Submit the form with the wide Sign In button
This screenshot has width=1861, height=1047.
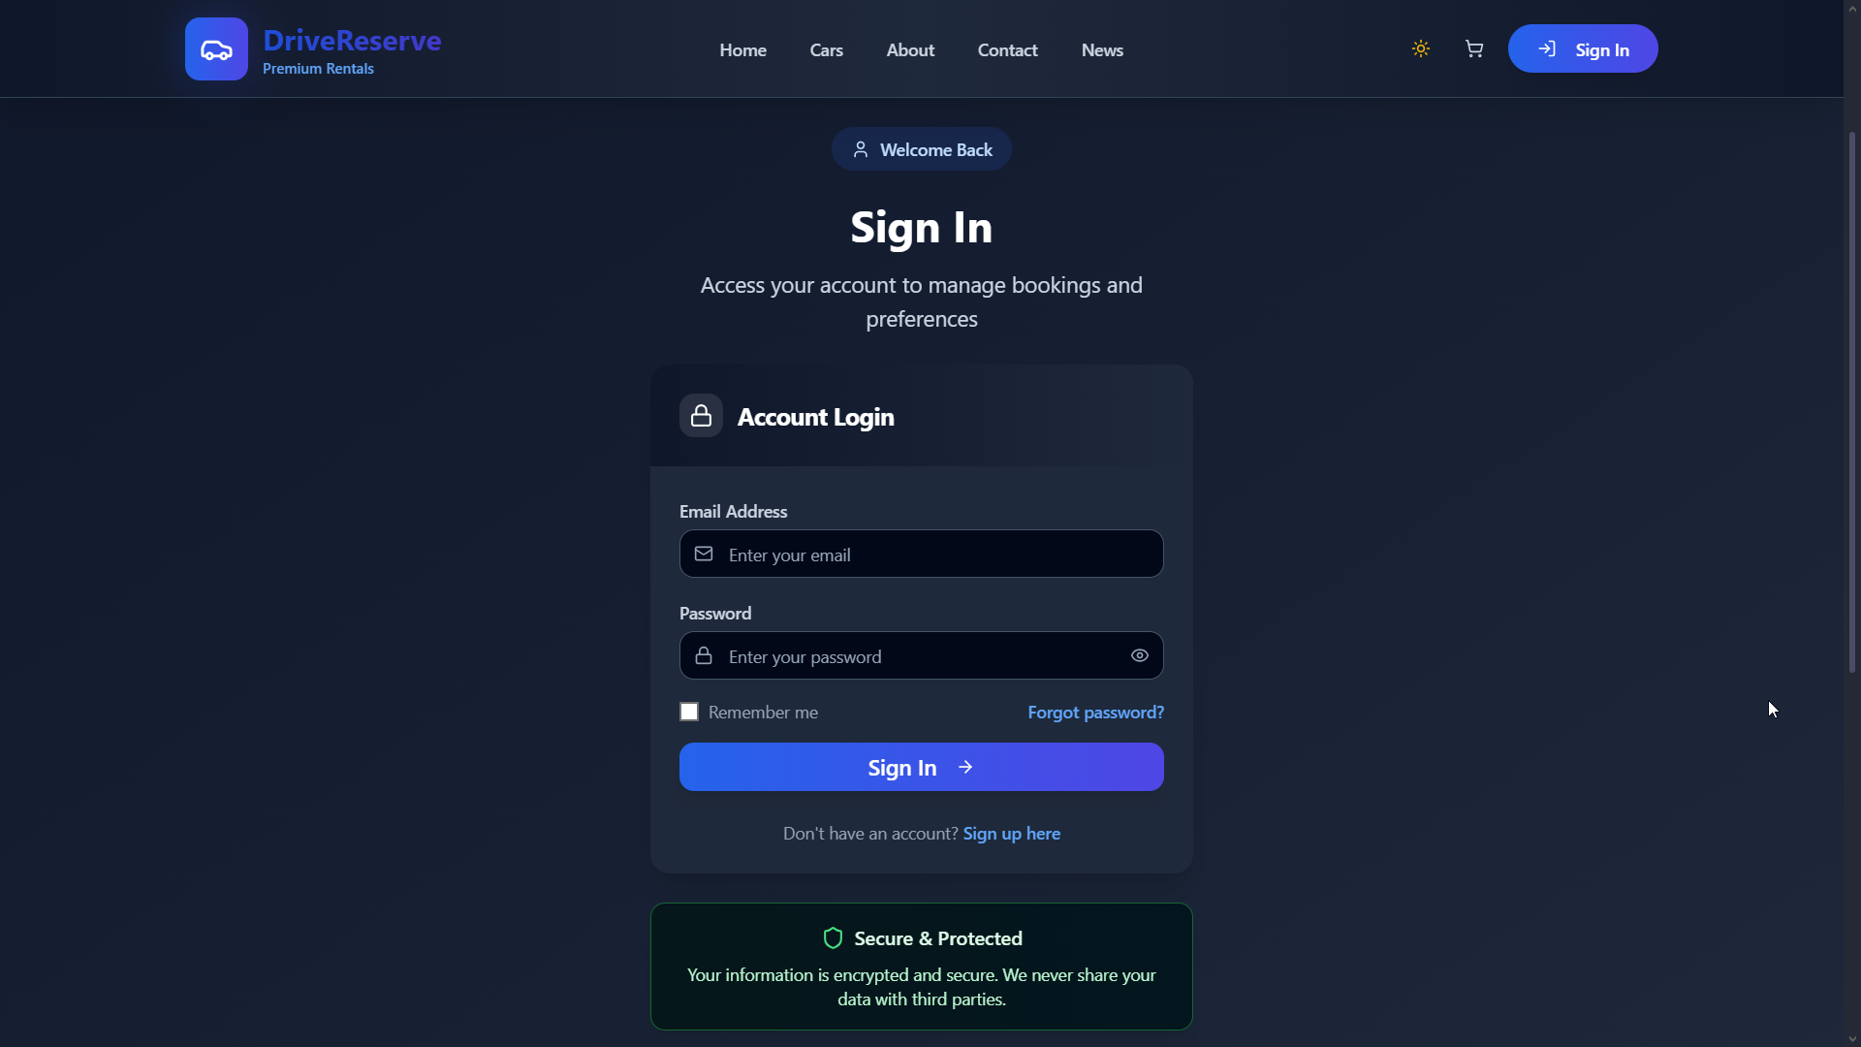pos(921,767)
